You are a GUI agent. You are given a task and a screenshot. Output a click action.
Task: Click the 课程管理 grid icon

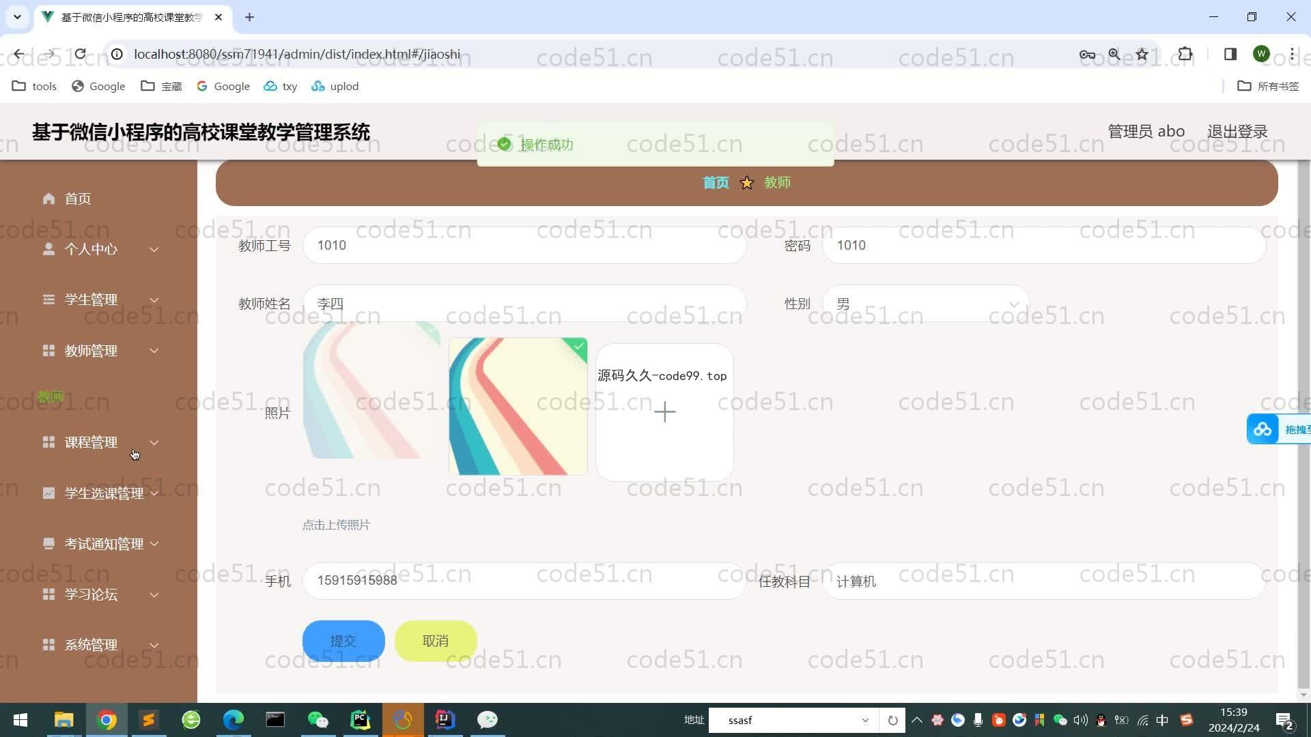48,442
